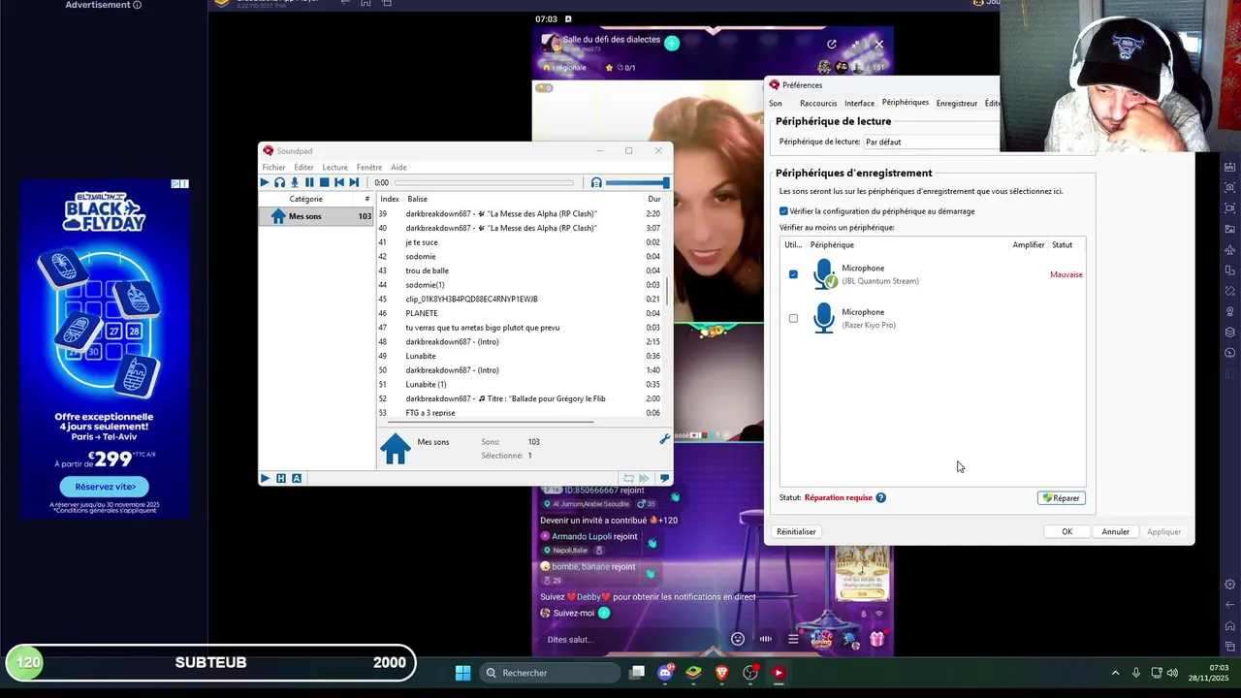Viewport: 1241px width, 698px height.
Task: Open the Fenêtre menu in Soundpad
Action: click(368, 167)
